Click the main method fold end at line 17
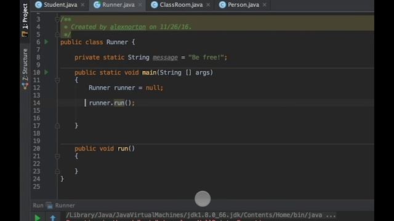The height and width of the screenshot is (221, 394). [57, 126]
